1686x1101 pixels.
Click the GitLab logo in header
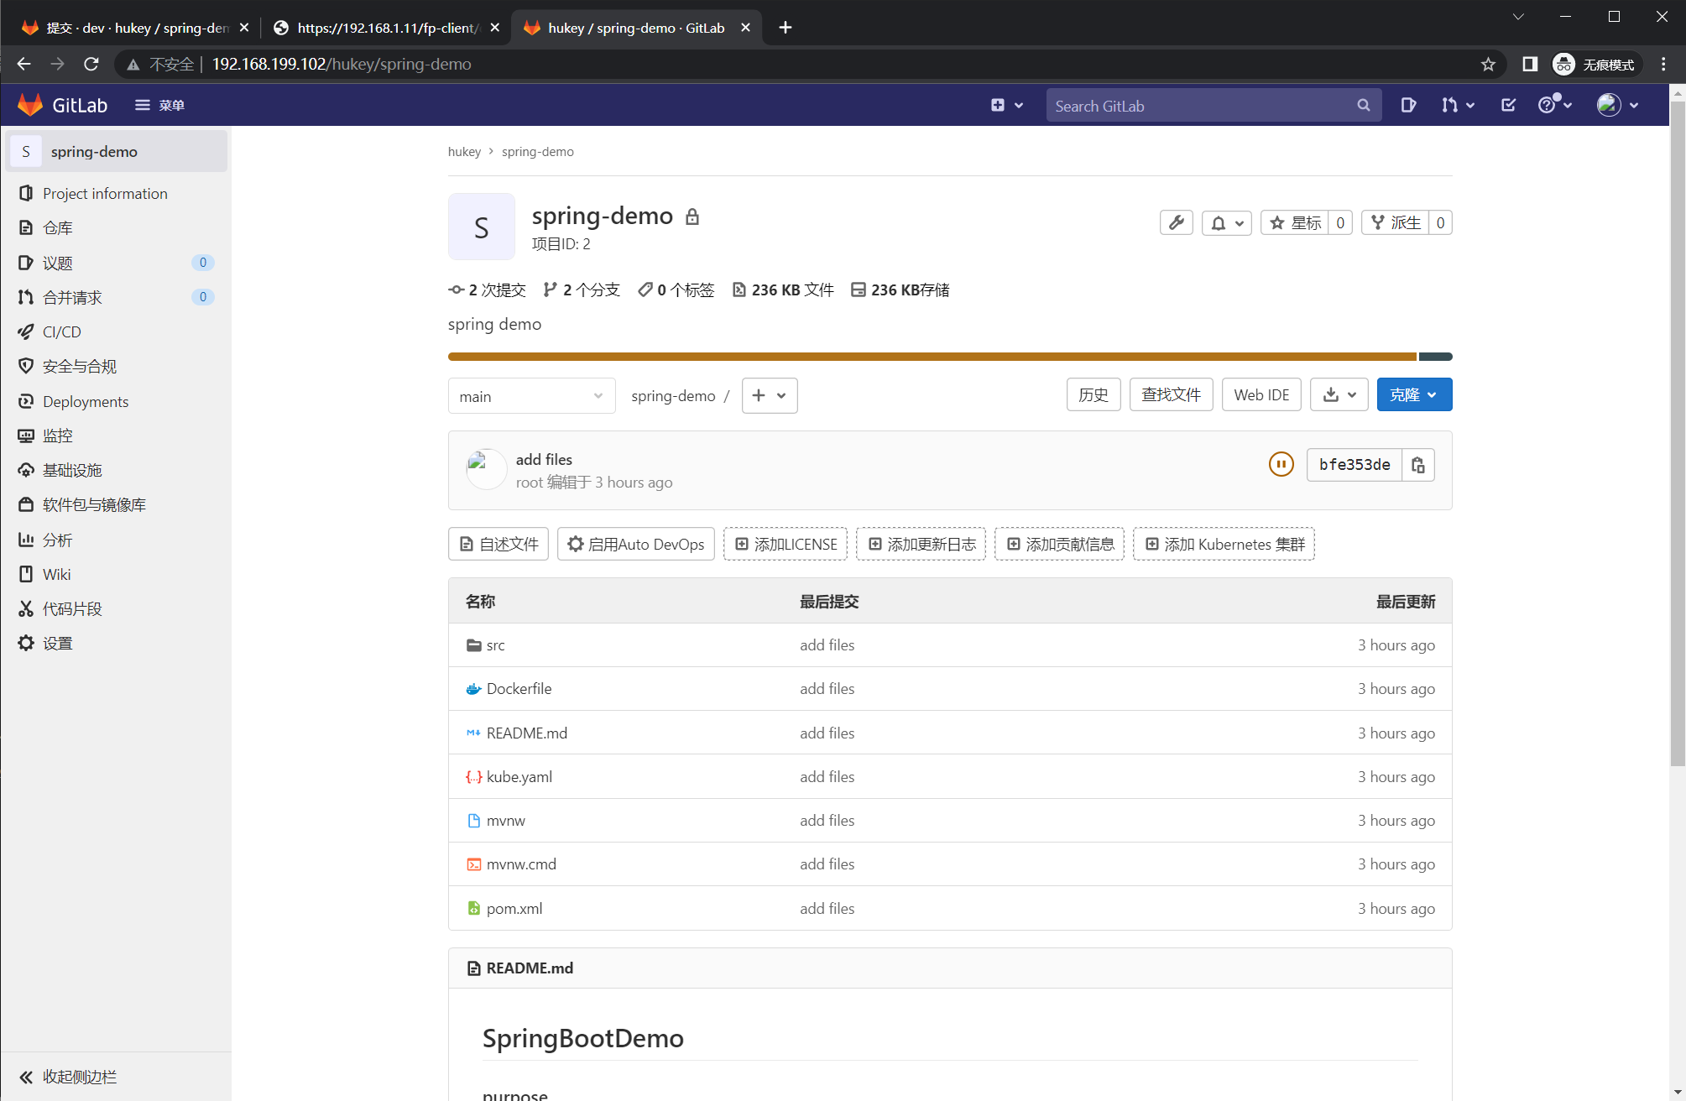pos(62,105)
